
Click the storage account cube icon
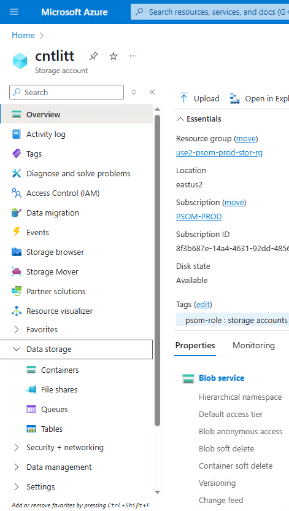click(x=20, y=61)
